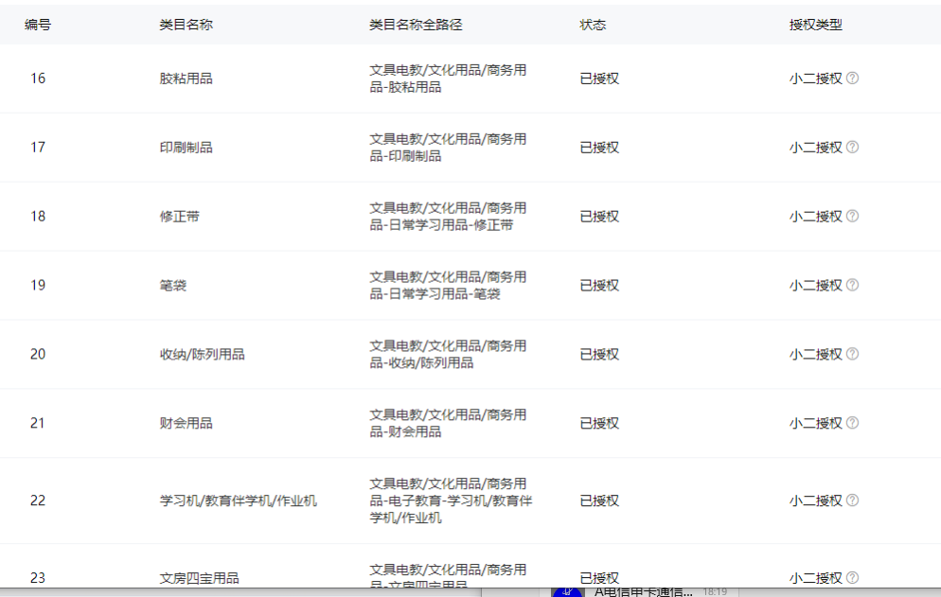The image size is (941, 597).
Task: Open the help icon beside 小二授权 in row 17
Action: pos(852,147)
